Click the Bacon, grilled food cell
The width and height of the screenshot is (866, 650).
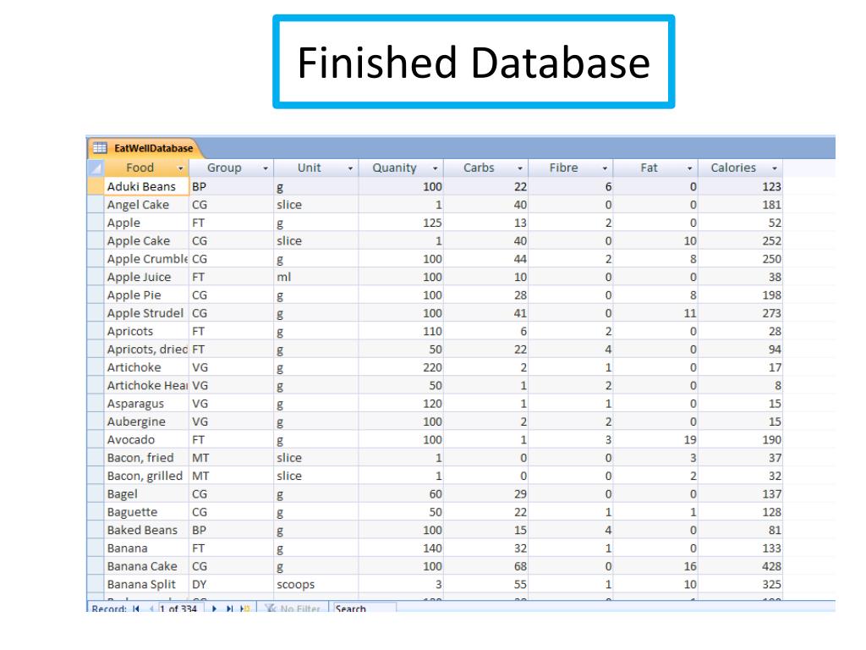pos(146,476)
